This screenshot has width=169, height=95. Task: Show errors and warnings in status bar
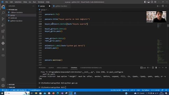click(x=5, y=90)
